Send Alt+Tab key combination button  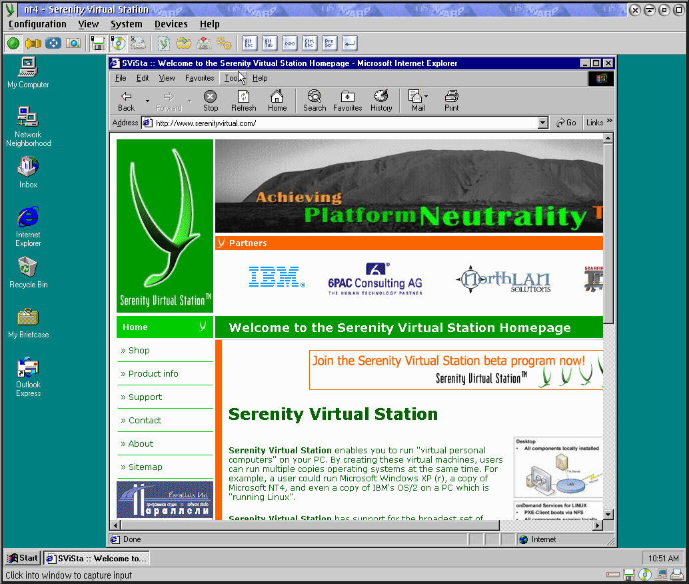[x=269, y=43]
